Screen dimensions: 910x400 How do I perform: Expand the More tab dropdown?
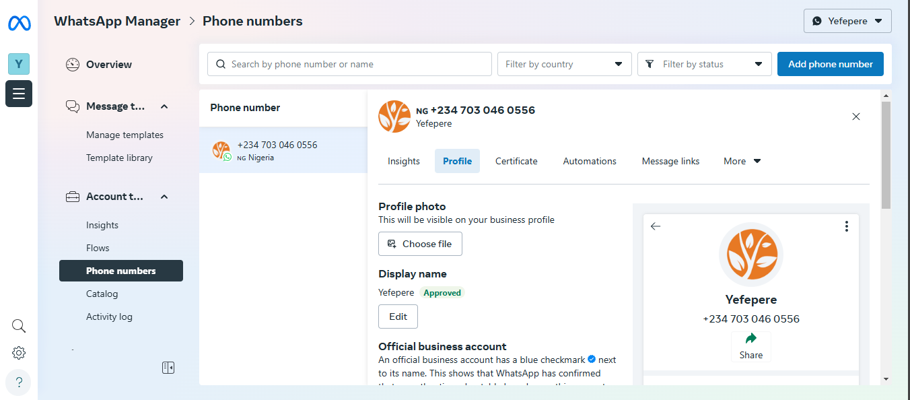[x=742, y=161]
